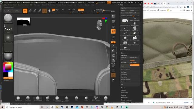Open the Dots stroke type selector
The width and height of the screenshot is (194, 109).
[8, 28]
